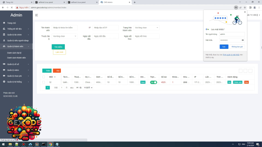Toggle the sidebar hamburger menu icon
This screenshot has width=262, height=147.
pos(36,15)
